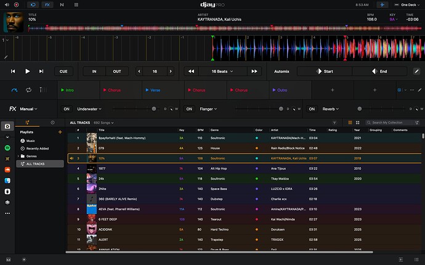Toggle ON for the Underwater effect
Screen dimensions: 425x265
coord(67,109)
